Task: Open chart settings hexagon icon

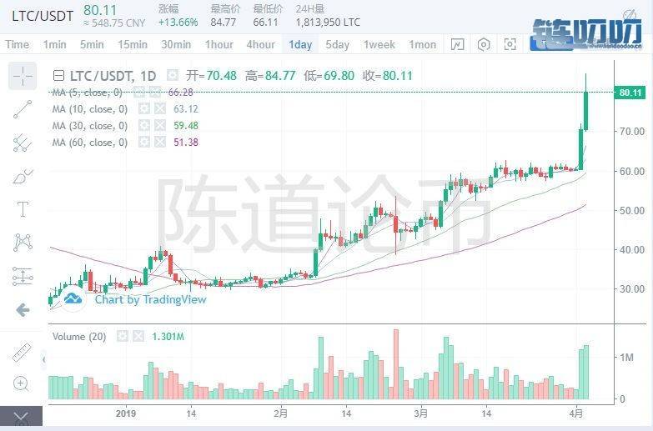Action: pos(484,44)
